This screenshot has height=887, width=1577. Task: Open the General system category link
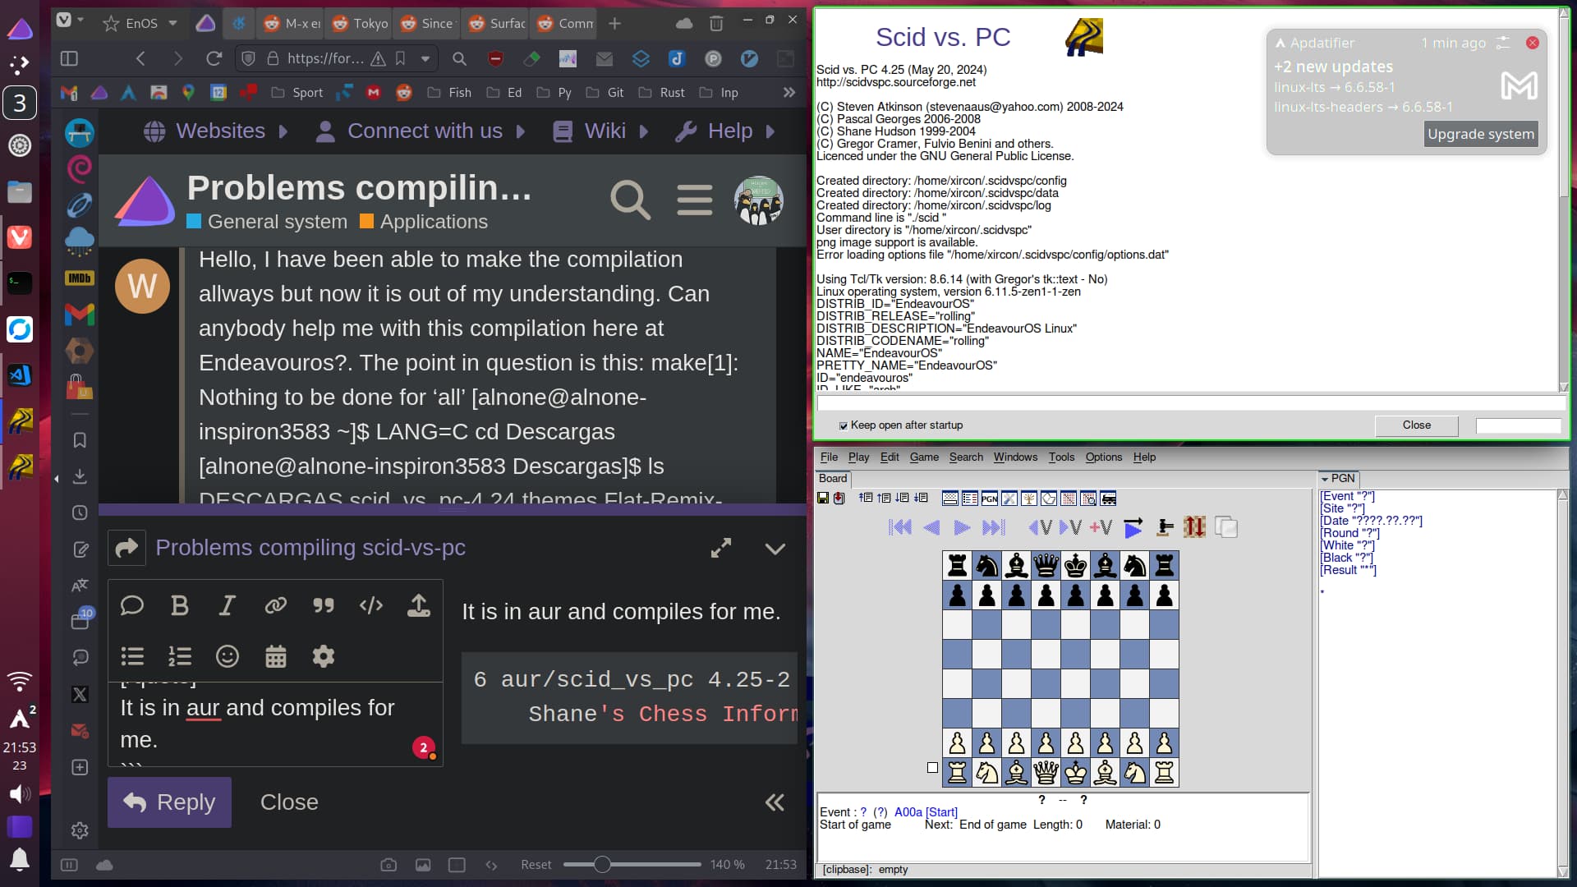[x=267, y=222]
